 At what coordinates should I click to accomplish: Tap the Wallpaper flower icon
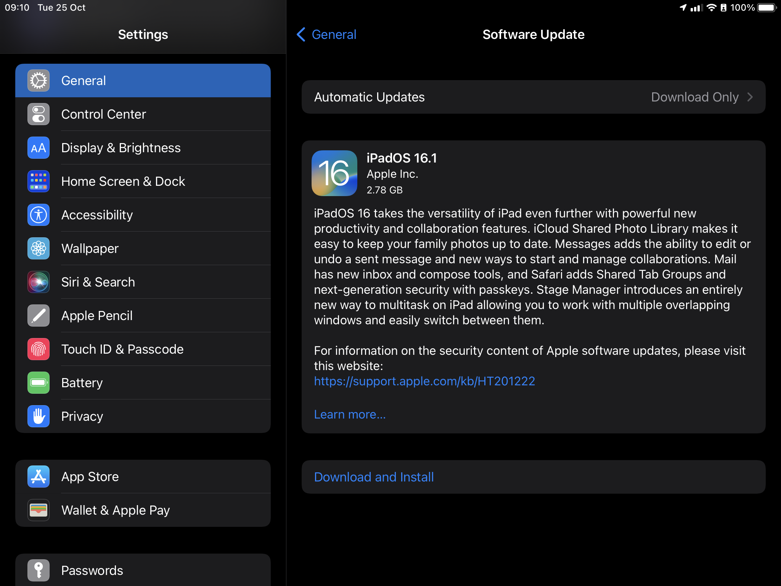point(39,248)
